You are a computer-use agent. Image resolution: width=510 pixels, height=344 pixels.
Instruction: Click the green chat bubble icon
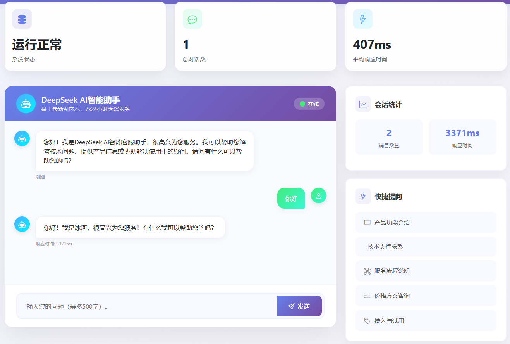click(192, 19)
